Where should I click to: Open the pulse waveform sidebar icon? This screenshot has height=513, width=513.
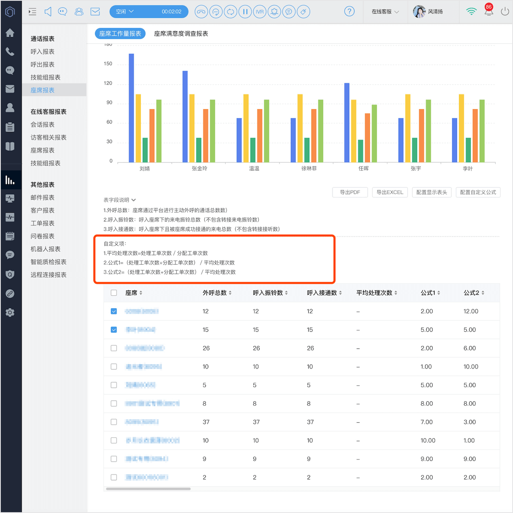tap(10, 217)
